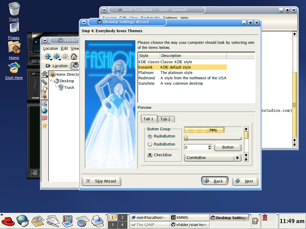Open the Konsole window menu button
Screen dimensions: 306x229
tap(104, 10)
